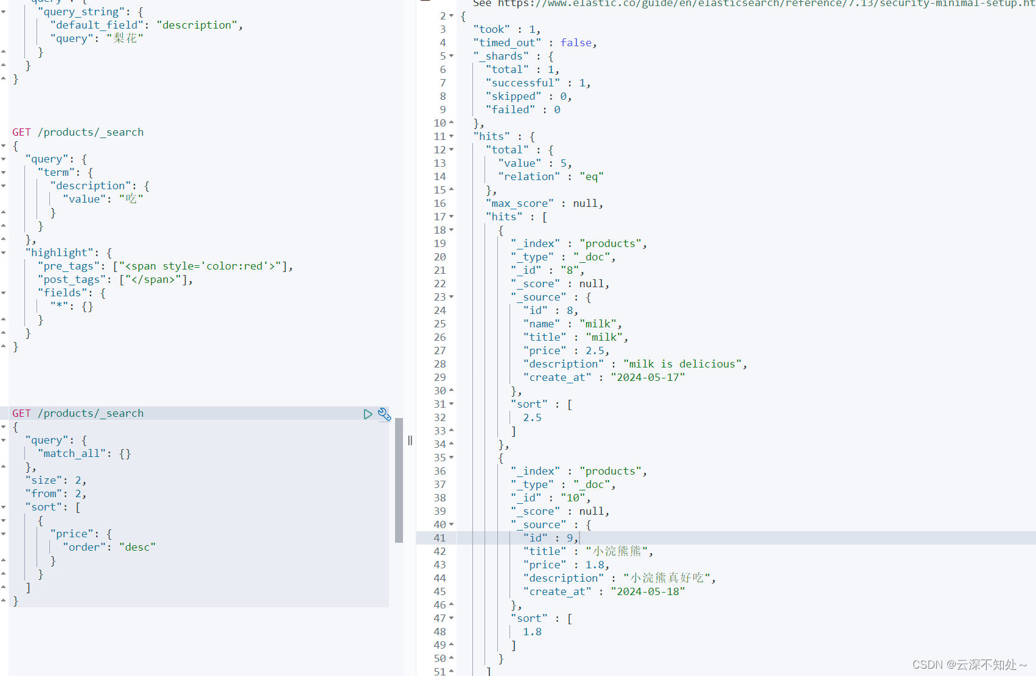This screenshot has width=1036, height=676.
Task: Click the "price" : 1.8 response line
Action: (566, 565)
